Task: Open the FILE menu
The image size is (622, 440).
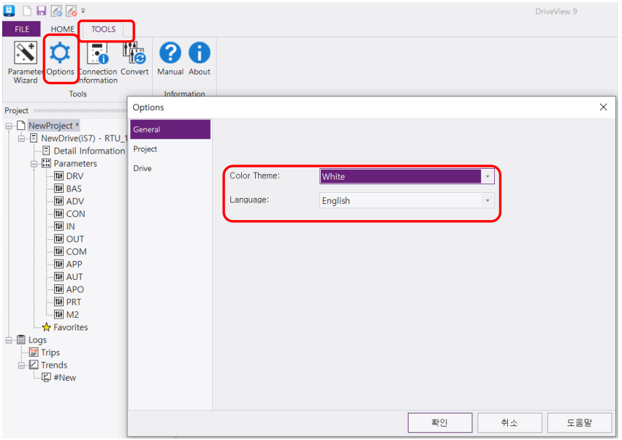Action: pyautogui.click(x=21, y=29)
